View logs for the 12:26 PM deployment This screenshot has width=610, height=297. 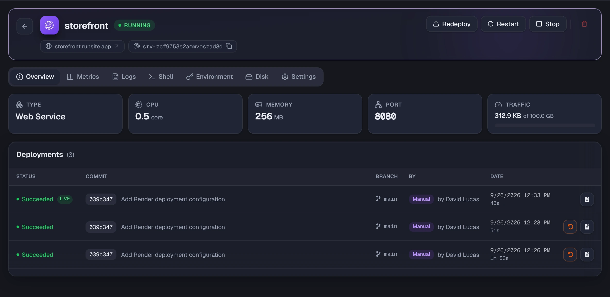point(587,255)
